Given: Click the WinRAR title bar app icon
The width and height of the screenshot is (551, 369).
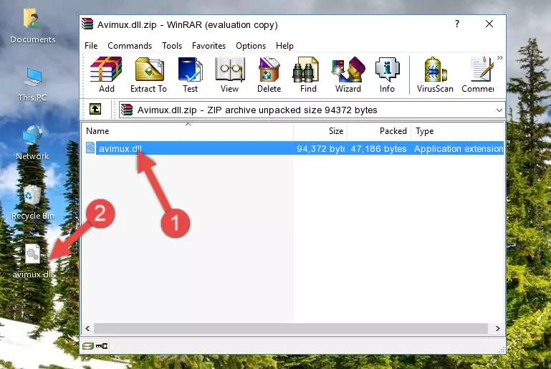Looking at the screenshot, I should (x=87, y=24).
